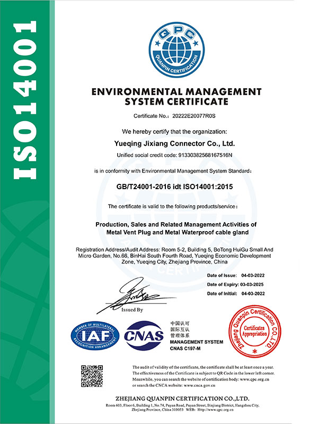Click 'Metal Vent Plug and Metal Waterproof' line
318x424 pixels.
click(x=177, y=232)
